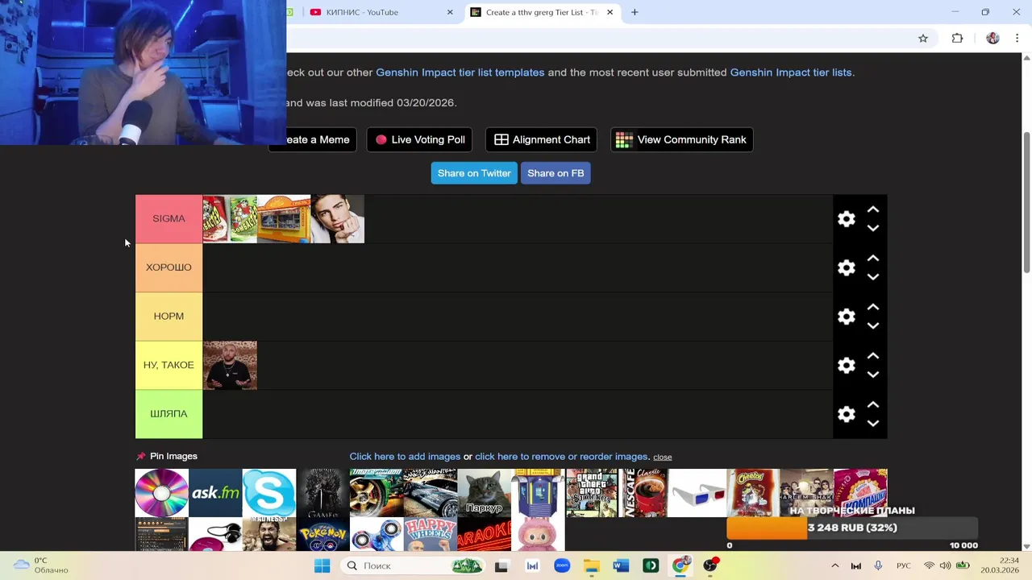This screenshot has height=580, width=1032.
Task: Click the small close link
Action: [x=663, y=457]
